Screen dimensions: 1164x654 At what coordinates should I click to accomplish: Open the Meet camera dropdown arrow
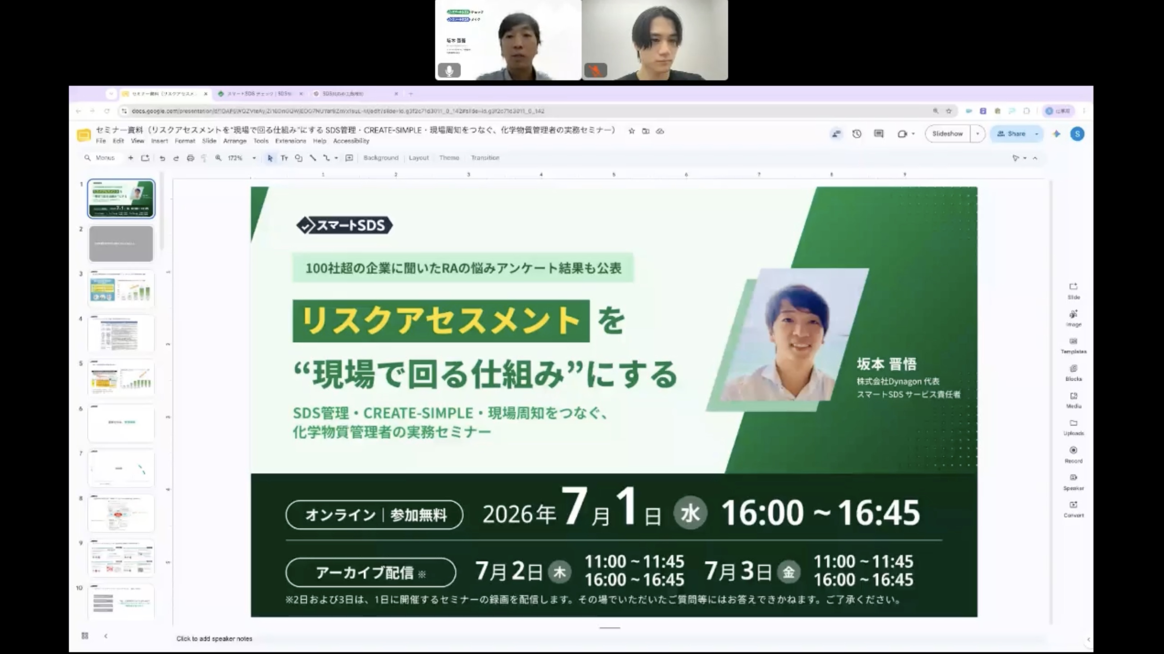pyautogui.click(x=913, y=134)
